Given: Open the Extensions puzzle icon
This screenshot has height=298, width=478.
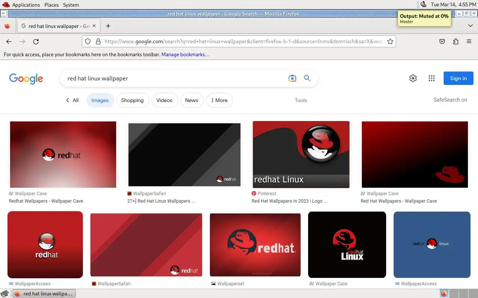Looking at the screenshot, I should 456,42.
